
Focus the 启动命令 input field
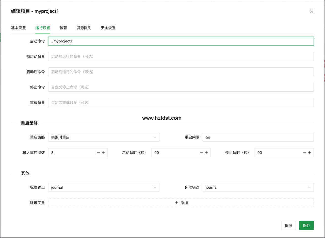[181, 41]
